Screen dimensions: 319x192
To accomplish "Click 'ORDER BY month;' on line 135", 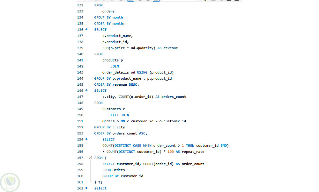I will click(x=109, y=24).
